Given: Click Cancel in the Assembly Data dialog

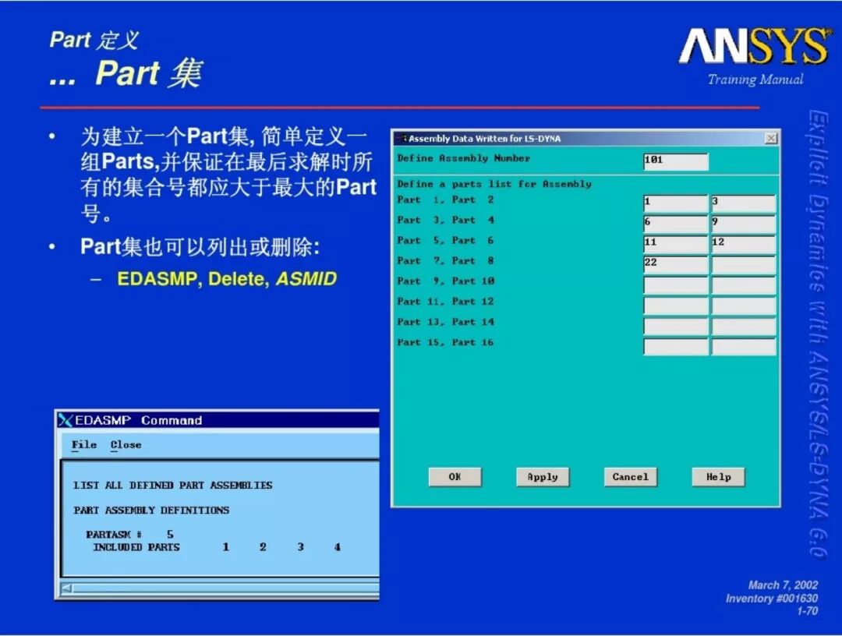Looking at the screenshot, I should pyautogui.click(x=631, y=476).
